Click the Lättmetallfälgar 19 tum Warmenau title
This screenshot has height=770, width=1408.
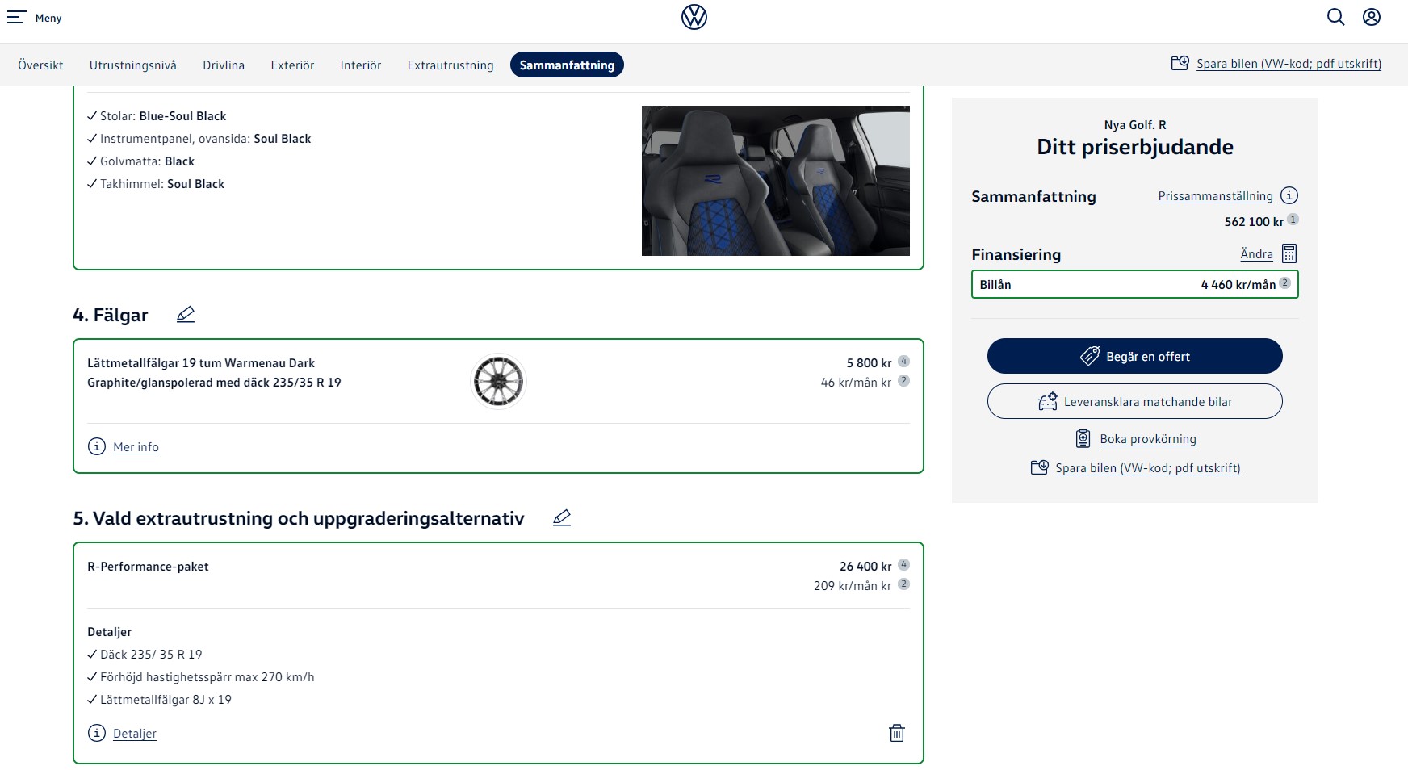[x=214, y=373]
